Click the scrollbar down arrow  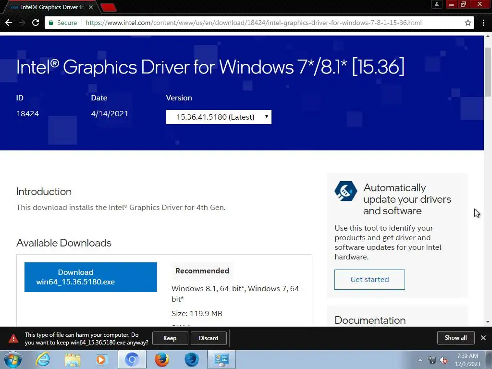[x=488, y=322]
